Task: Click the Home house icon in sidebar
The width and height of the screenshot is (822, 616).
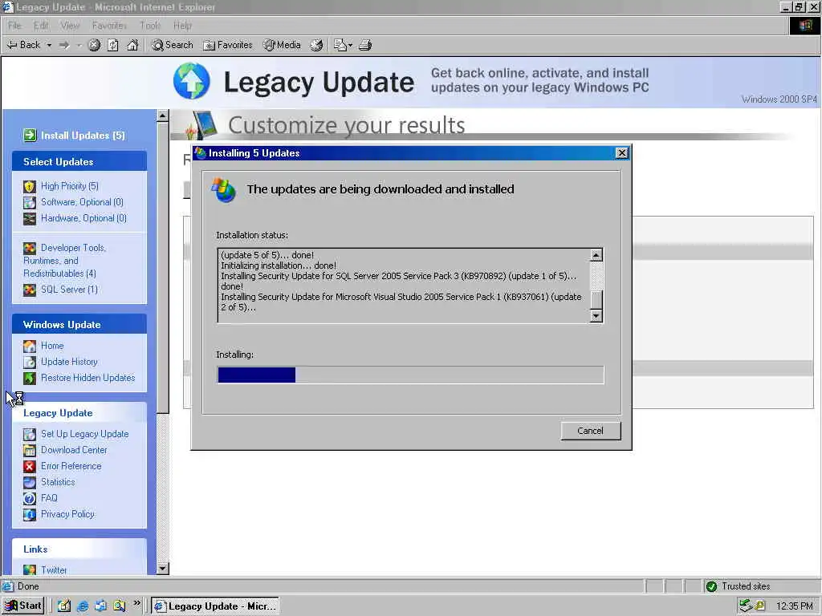Action: tap(30, 346)
